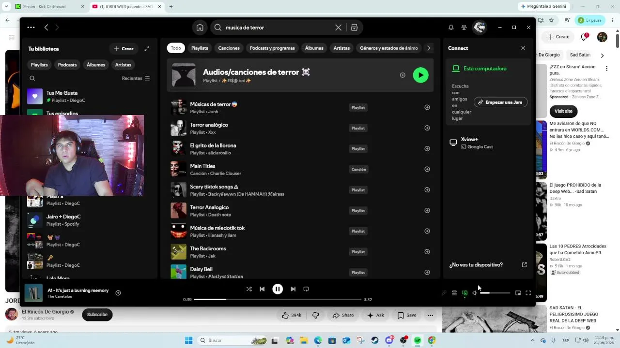Close the Connect panel
The image size is (620, 348).
tap(523, 48)
